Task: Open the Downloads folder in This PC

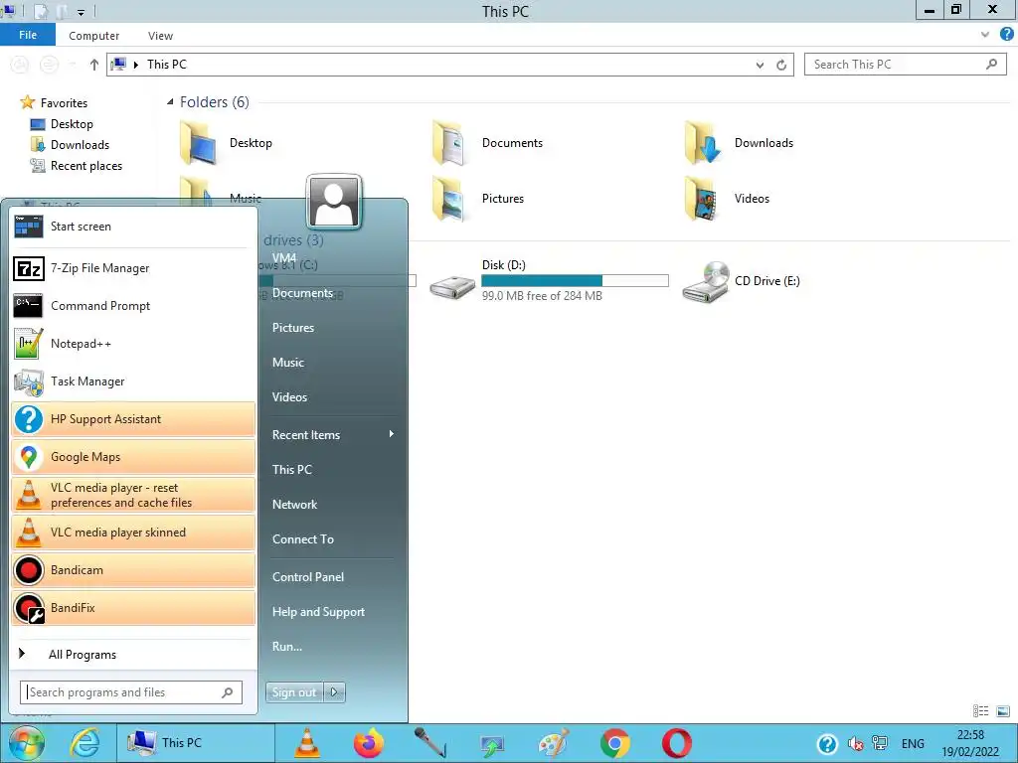Action: 740,143
